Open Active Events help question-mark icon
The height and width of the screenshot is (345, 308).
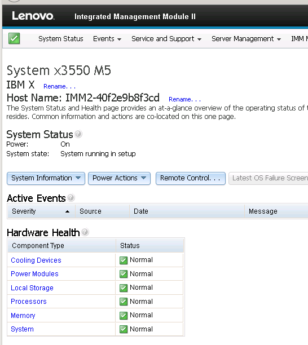point(71,197)
